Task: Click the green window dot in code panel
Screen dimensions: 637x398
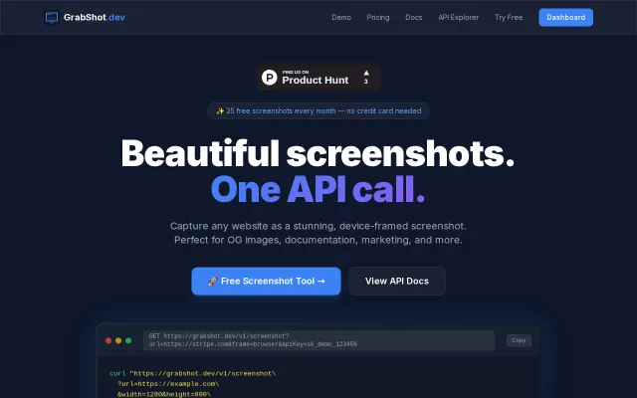Action: [x=128, y=340]
